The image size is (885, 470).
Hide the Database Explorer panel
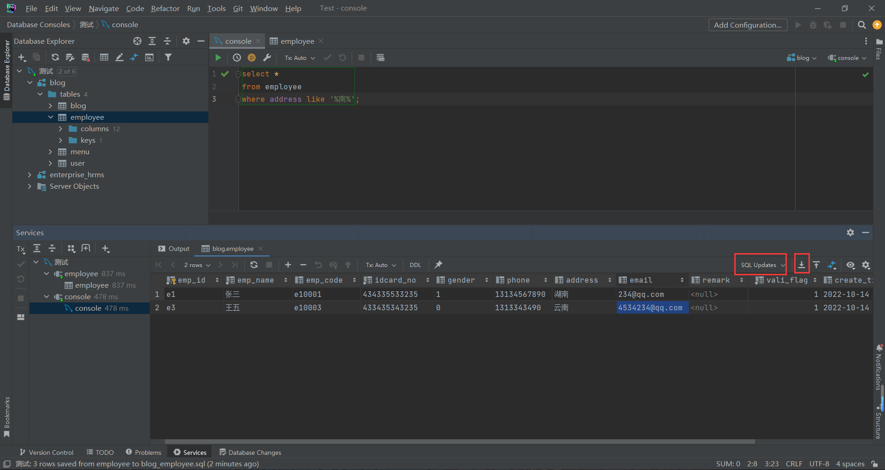click(201, 41)
